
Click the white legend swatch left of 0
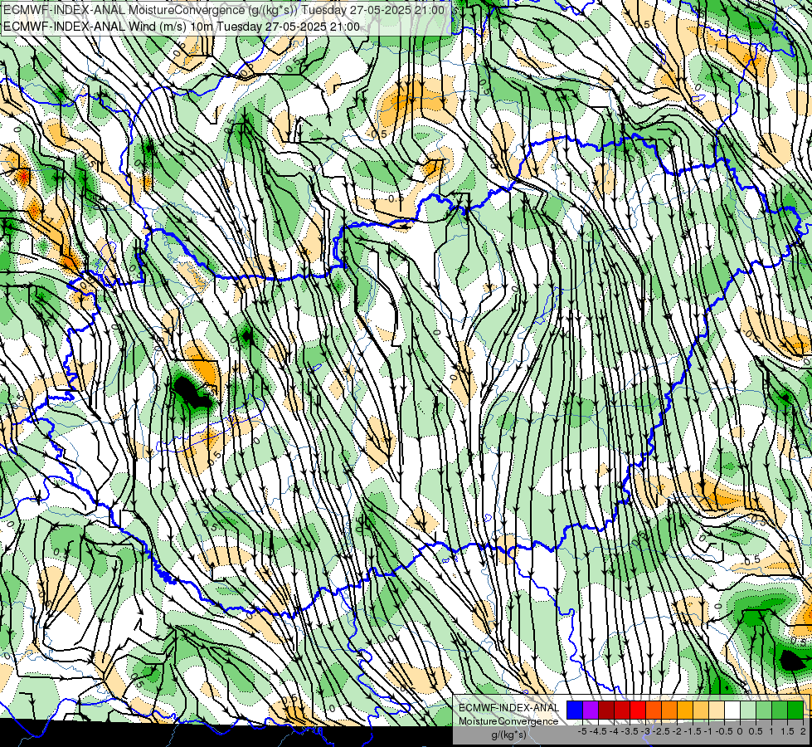coord(732,710)
